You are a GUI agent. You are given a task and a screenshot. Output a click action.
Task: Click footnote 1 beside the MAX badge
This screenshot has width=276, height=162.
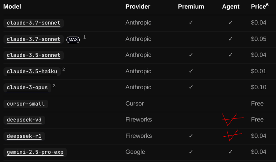84,37
